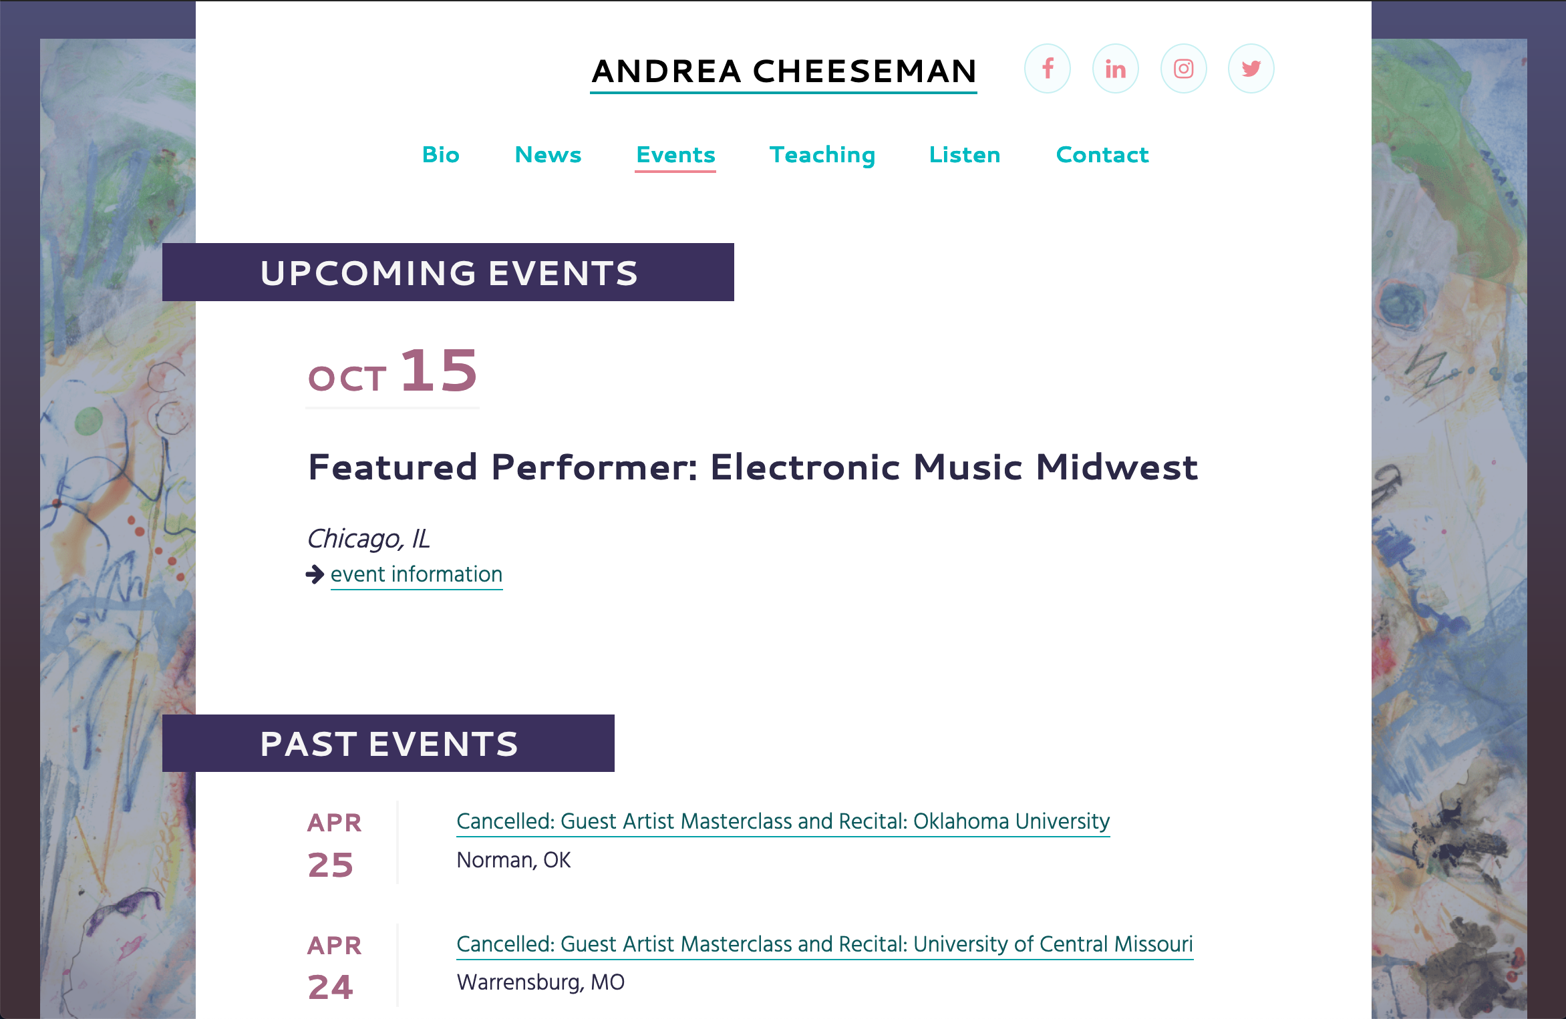This screenshot has height=1019, width=1566.
Task: Open the cancelled Oklahoma University event link
Action: tap(783, 822)
